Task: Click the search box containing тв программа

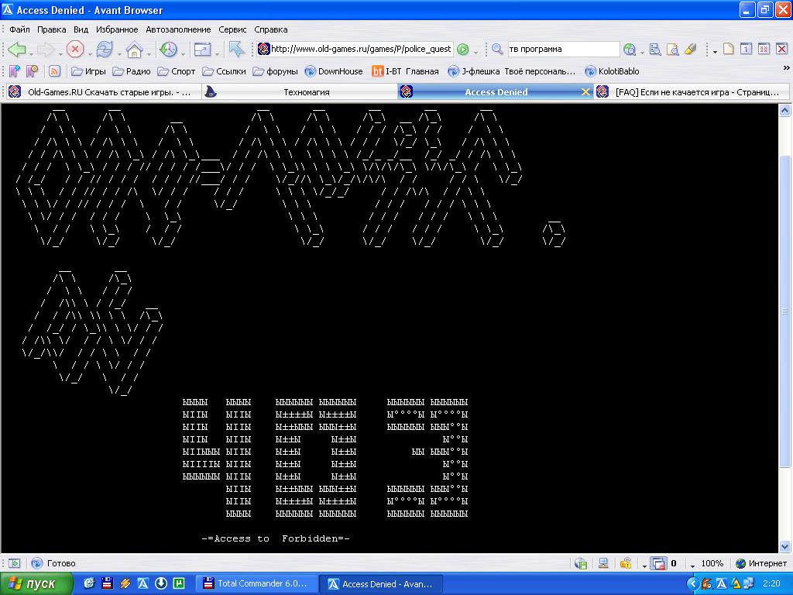Action: tap(563, 49)
